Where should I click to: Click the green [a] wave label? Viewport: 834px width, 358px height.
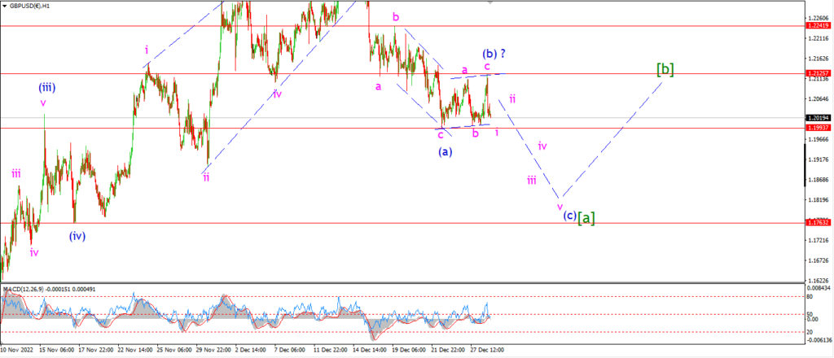586,218
